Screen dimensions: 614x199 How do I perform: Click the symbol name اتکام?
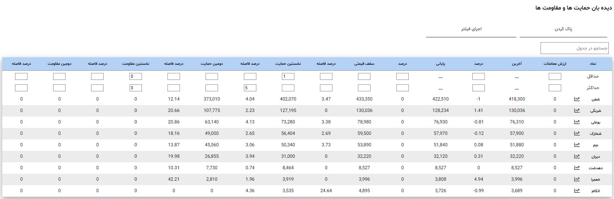pyautogui.click(x=596, y=191)
